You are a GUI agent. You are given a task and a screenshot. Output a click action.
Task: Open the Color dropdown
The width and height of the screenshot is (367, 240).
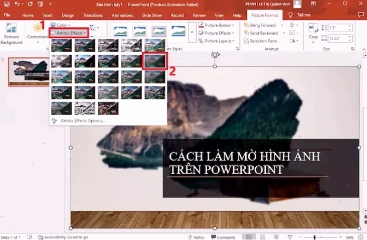tap(61, 25)
